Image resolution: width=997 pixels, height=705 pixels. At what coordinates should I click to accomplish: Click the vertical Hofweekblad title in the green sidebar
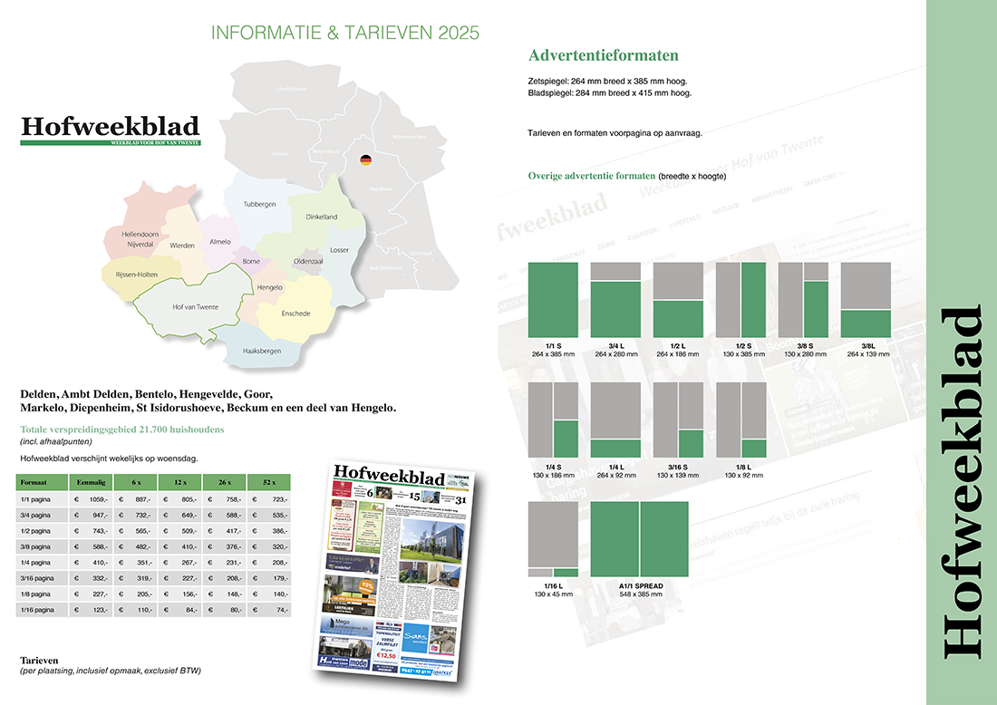pos(962,483)
